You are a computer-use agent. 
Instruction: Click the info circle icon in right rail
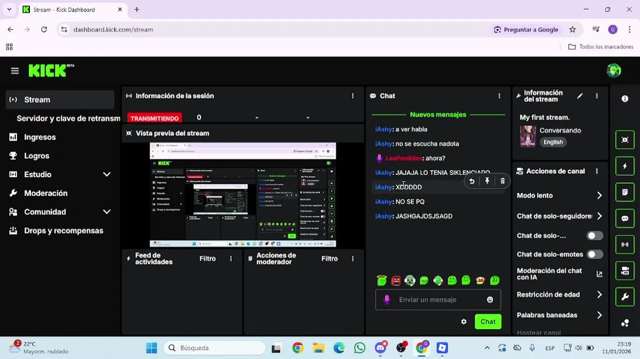[x=625, y=99]
